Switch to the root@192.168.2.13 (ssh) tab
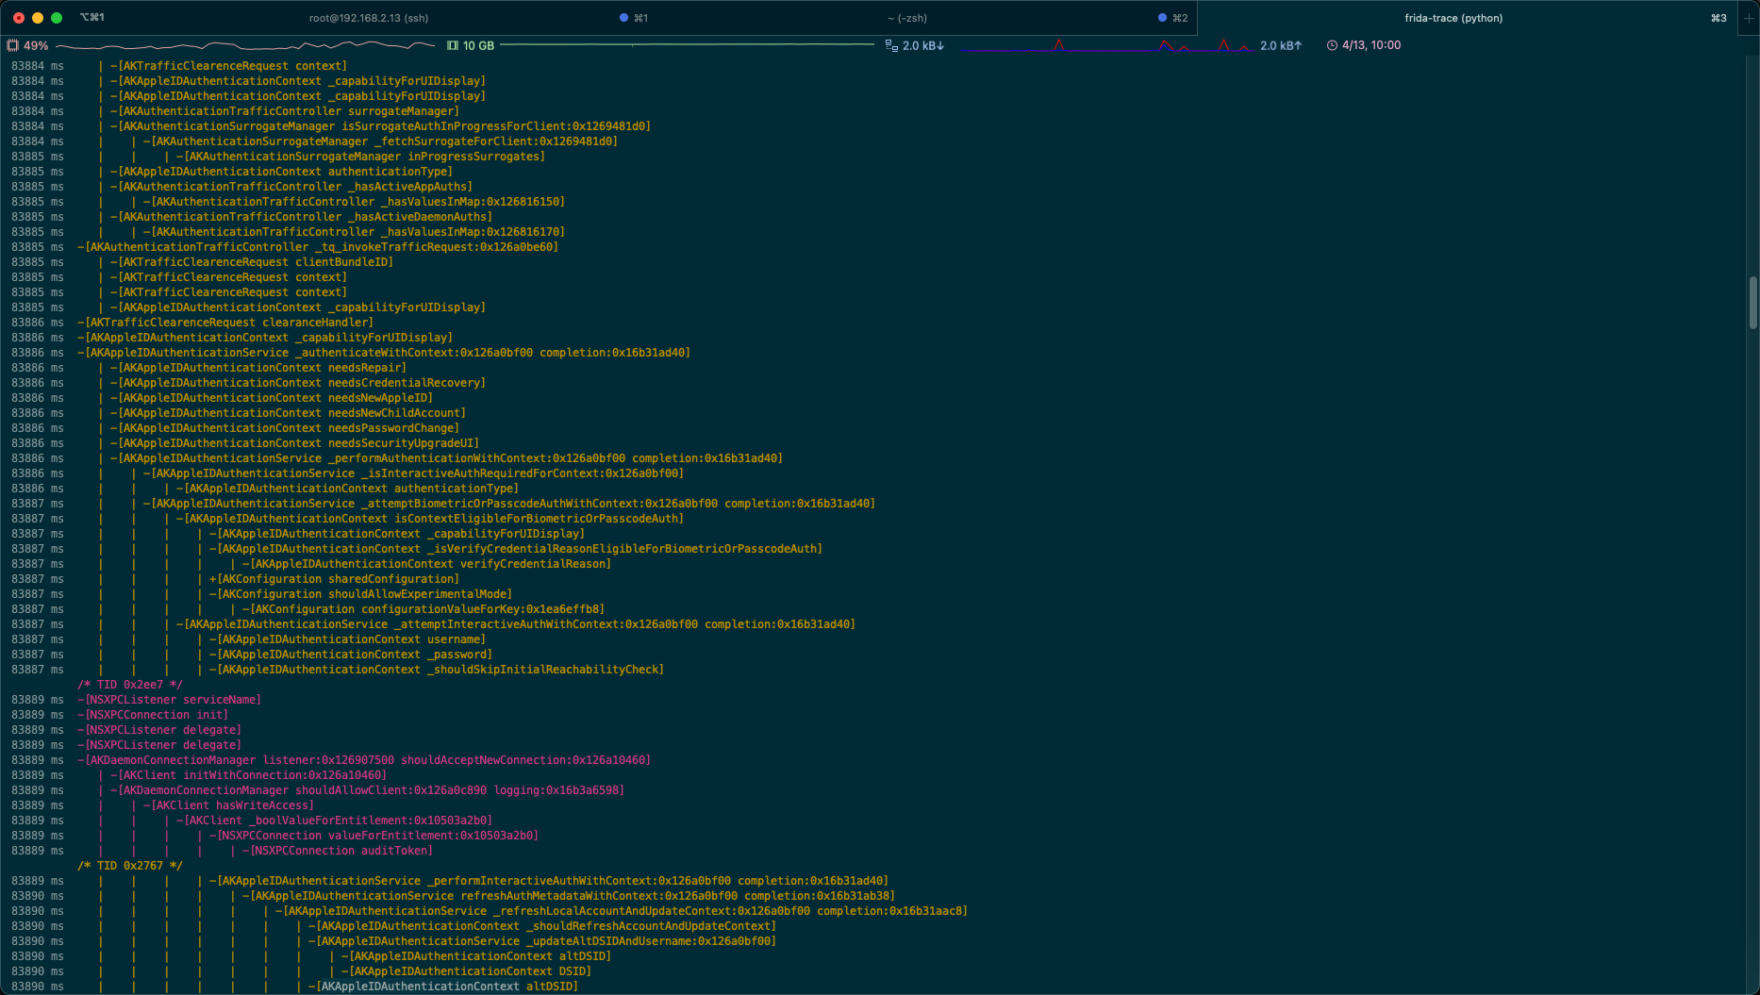 [x=368, y=18]
